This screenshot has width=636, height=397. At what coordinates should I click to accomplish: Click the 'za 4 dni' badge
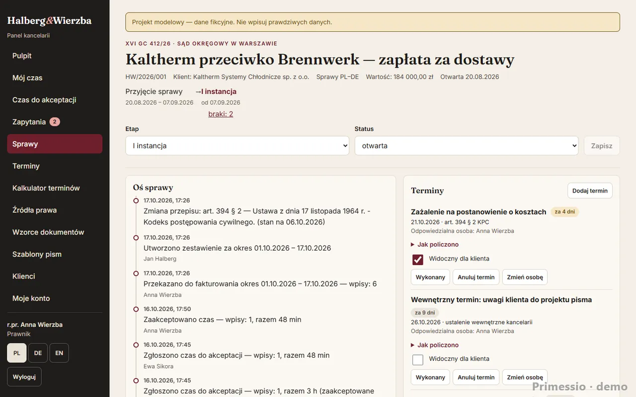[x=564, y=212]
